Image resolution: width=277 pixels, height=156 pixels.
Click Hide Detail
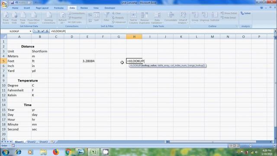tap(229, 18)
